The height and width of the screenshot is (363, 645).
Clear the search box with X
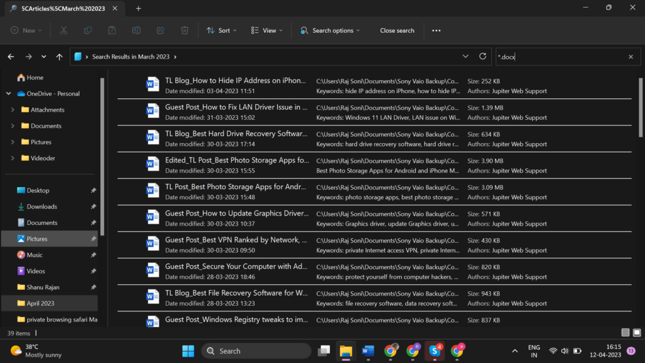pos(631,57)
